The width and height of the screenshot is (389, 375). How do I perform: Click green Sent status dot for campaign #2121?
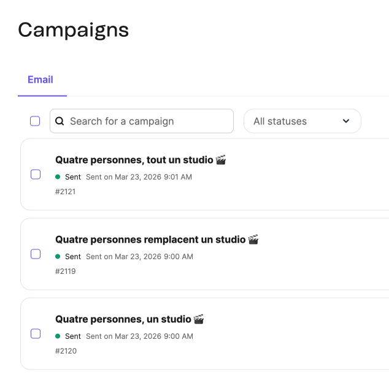click(58, 177)
